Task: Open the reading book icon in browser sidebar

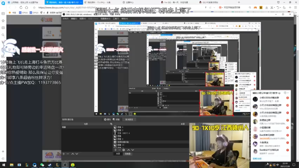Action: point(3,28)
